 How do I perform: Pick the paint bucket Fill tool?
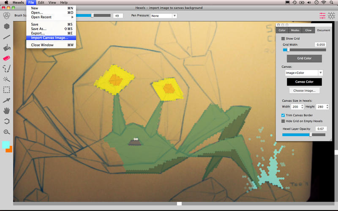coord(7,47)
